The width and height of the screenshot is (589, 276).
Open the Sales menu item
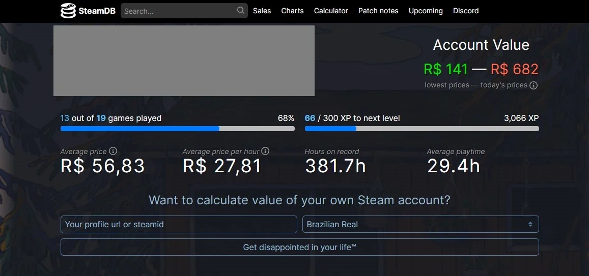pos(262,11)
